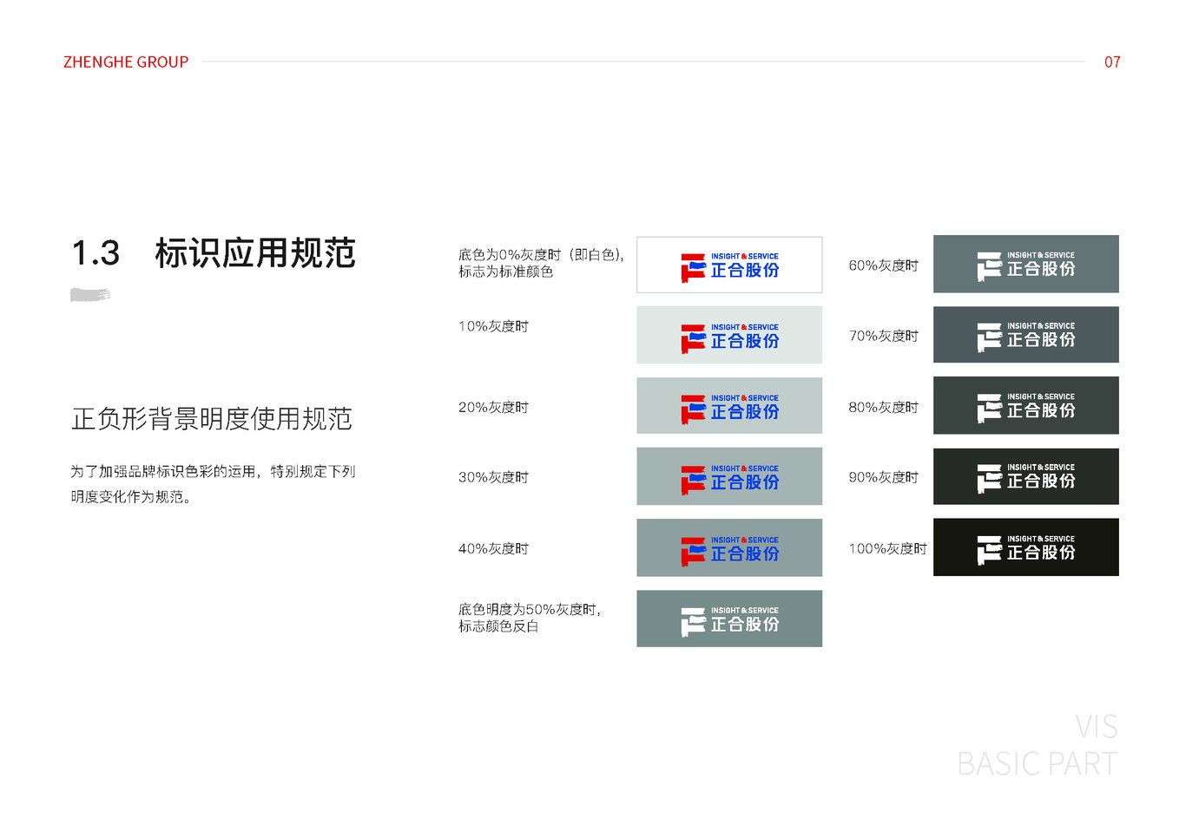Select the logo swatch for 20%灰度时
Viewport: 1186px width, 838px height.
point(729,406)
